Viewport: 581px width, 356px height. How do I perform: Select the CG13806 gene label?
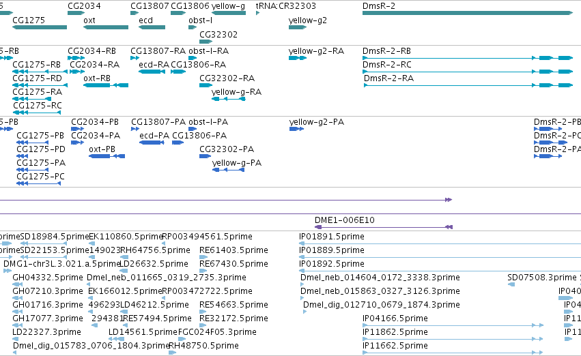pos(190,6)
